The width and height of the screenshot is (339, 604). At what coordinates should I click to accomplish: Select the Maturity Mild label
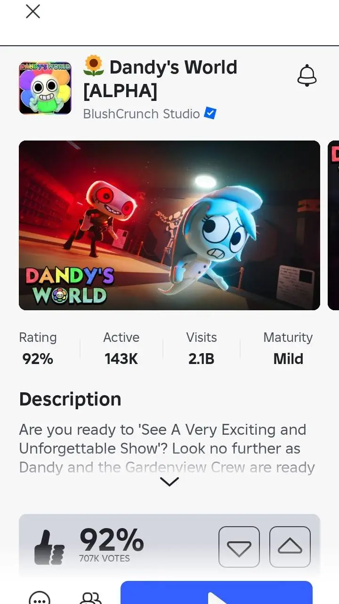[x=288, y=348]
